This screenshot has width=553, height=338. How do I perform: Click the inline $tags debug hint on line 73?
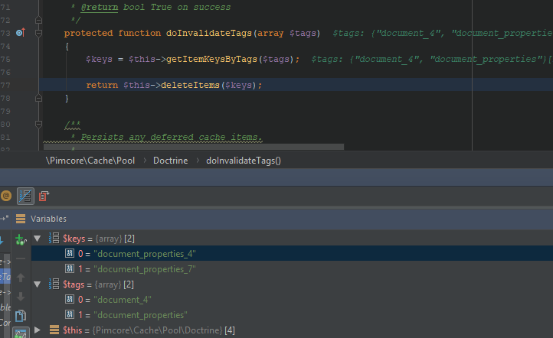click(443, 33)
